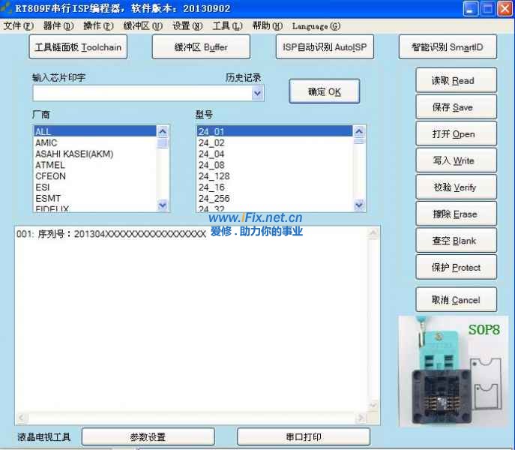The image size is (515, 450).
Task: Open the history records dropdown arrow
Action: pos(258,93)
